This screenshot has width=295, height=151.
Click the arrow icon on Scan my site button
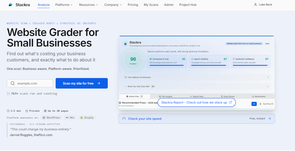pos(99,83)
